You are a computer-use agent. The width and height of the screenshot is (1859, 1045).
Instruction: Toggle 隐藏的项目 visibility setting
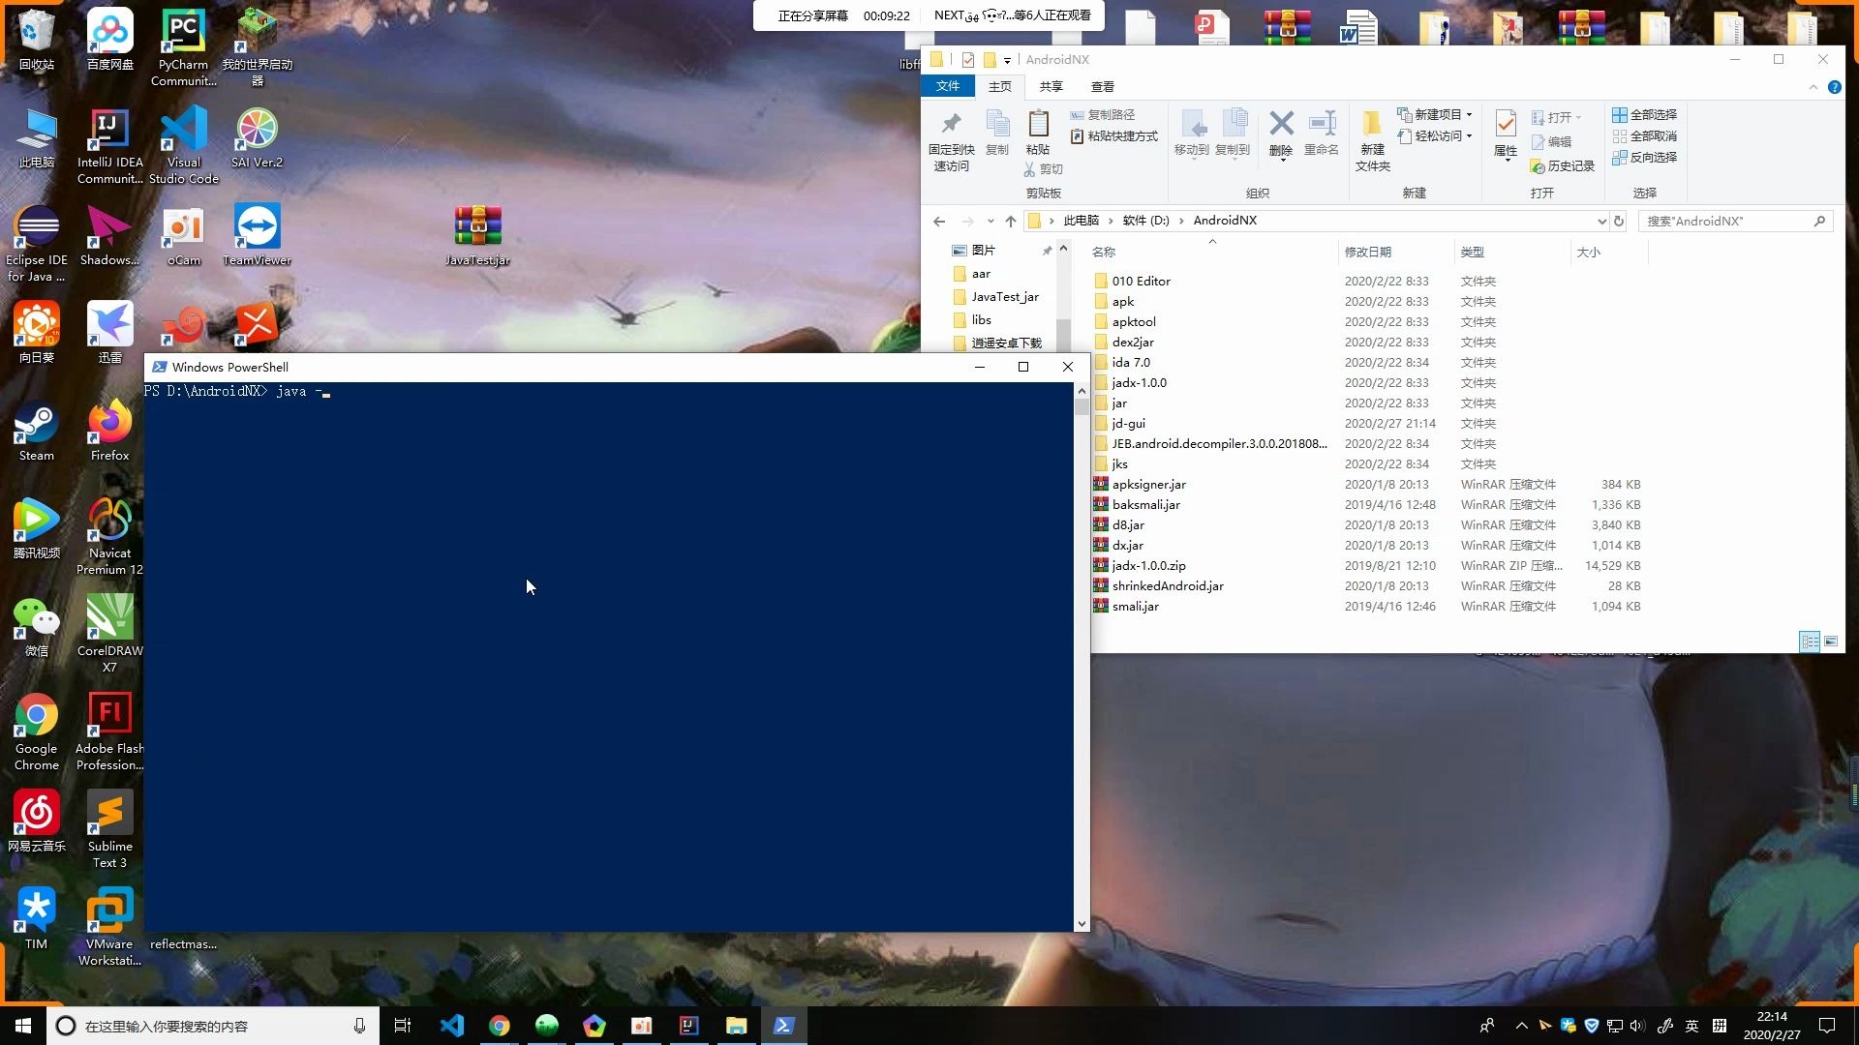pyautogui.click(x=1102, y=85)
